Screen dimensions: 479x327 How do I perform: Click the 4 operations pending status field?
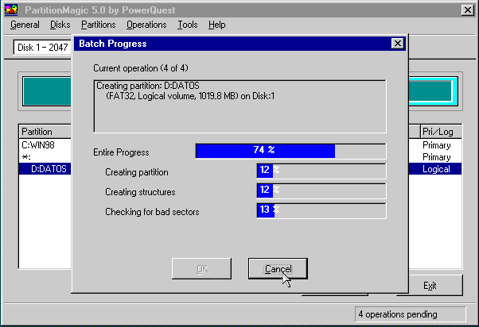410,314
